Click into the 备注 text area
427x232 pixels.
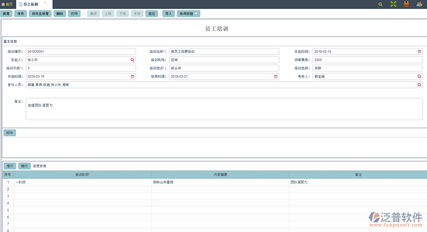pos(224,109)
